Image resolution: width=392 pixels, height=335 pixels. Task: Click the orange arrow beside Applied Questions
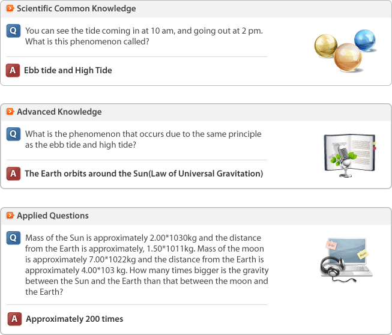pos(10,216)
